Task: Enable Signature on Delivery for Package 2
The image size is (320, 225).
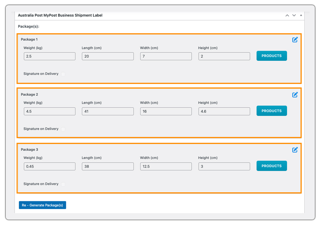Action: tap(63, 129)
